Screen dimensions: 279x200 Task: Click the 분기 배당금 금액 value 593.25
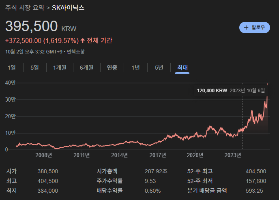254,191
